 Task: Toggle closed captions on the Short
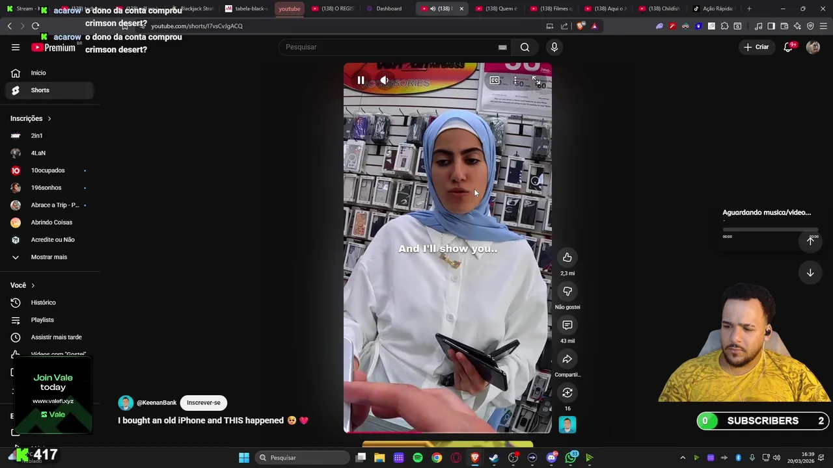pos(495,81)
